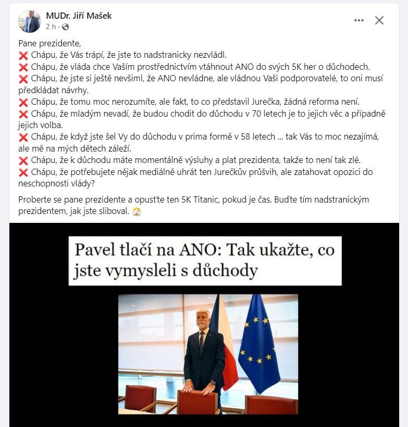This screenshot has width=408, height=427.
Task: Click the red X before "vláda chce Vaším" line
Action: [23, 67]
